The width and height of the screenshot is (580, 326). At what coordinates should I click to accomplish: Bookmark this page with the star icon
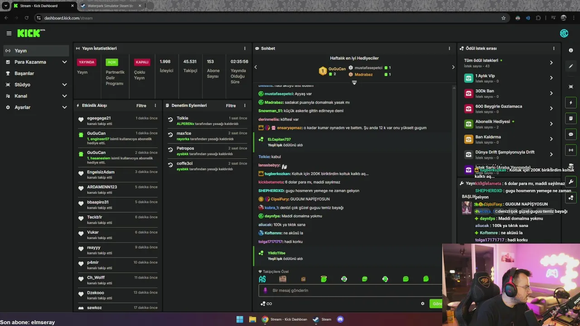pyautogui.click(x=503, y=18)
